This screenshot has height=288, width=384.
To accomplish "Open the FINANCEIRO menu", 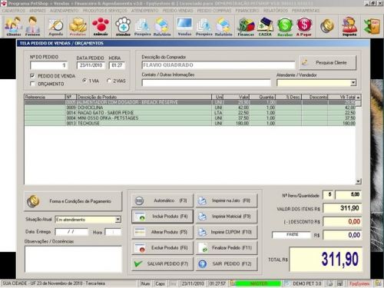I will pyautogui.click(x=247, y=11).
